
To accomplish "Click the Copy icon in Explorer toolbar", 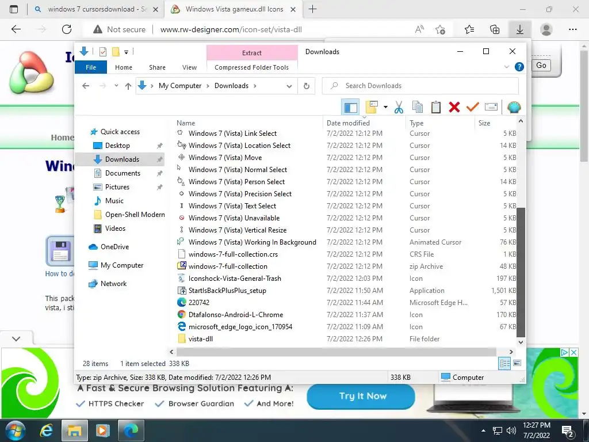I will [x=418, y=108].
